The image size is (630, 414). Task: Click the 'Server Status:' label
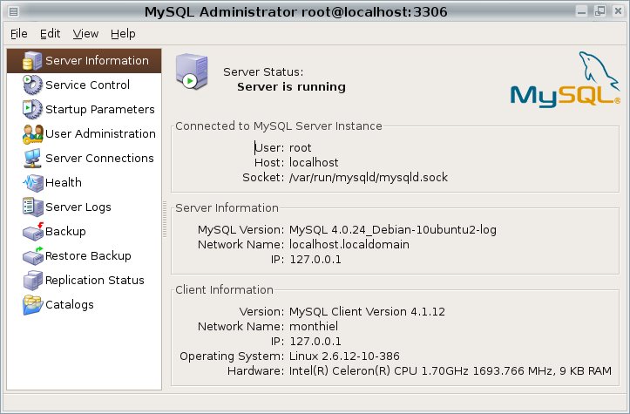[263, 72]
